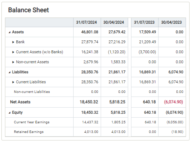Click the Current Year Earnings row label
The height and width of the screenshot is (143, 191).
(x=32, y=122)
